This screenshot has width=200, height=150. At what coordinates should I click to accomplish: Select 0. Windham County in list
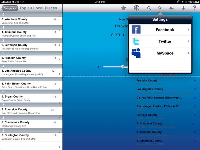coord(31,21)
